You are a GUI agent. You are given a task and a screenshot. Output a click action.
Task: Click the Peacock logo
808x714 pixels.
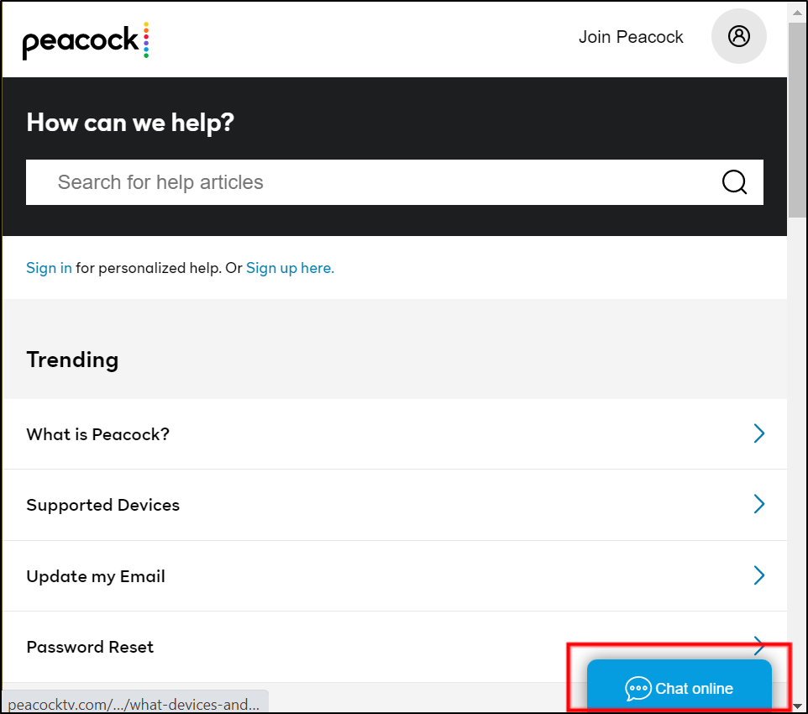(86, 40)
